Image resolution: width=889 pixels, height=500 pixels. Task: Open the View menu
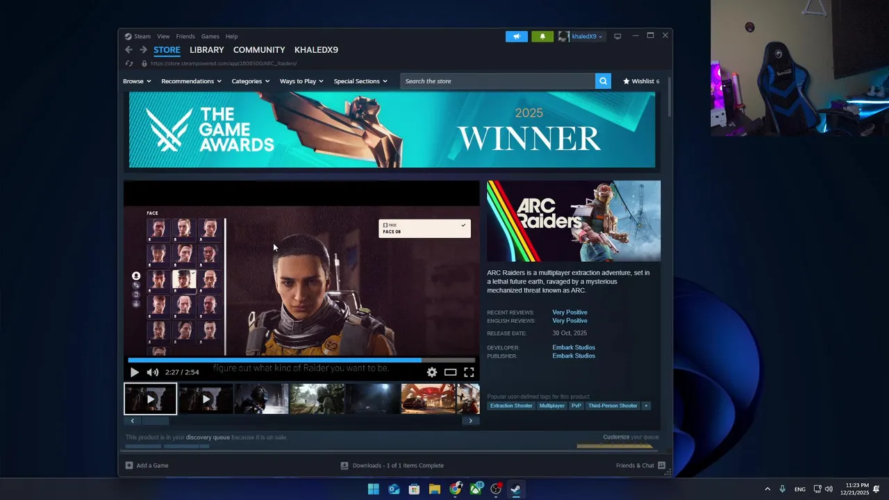pos(163,37)
